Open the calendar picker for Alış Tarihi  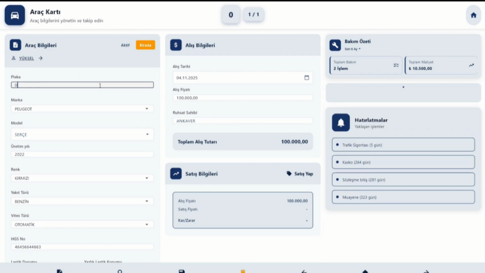(x=306, y=78)
